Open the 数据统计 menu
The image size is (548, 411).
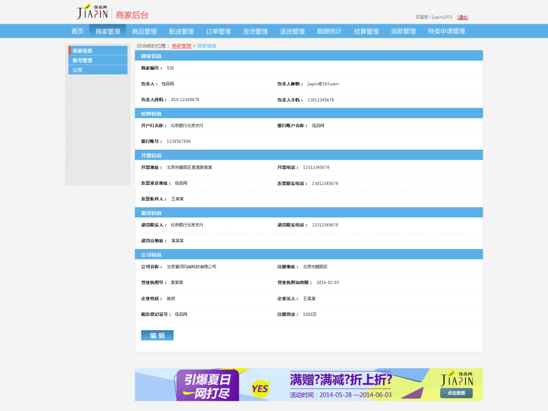click(329, 30)
